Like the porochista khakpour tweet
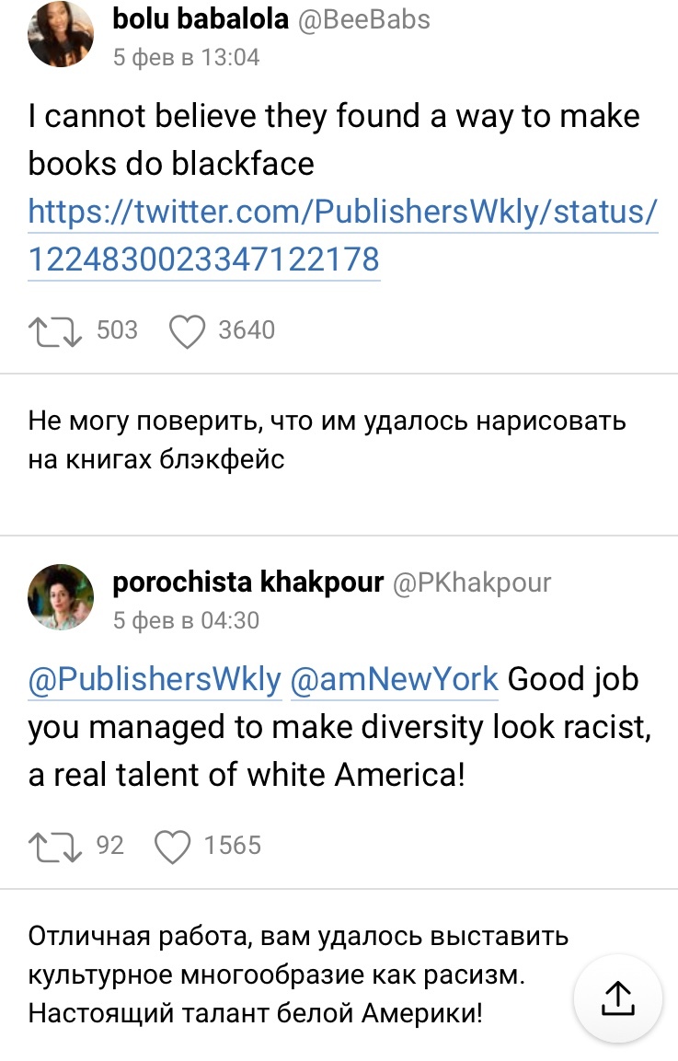This screenshot has width=678, height=1061. pos(173,848)
